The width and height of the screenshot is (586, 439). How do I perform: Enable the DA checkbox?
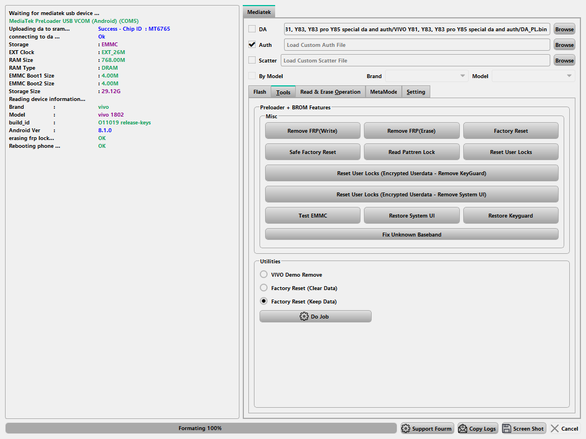[x=252, y=29]
